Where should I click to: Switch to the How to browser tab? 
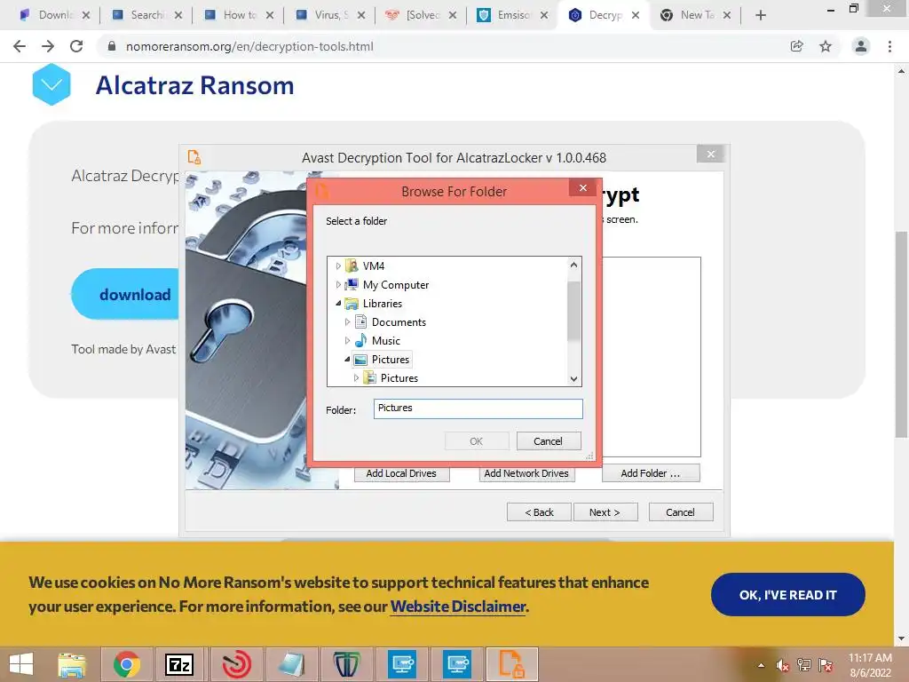tap(238, 15)
